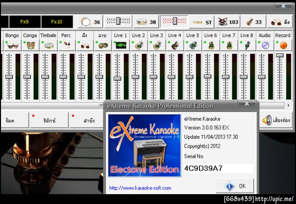Select the Fx10 effect slot
The height and width of the screenshot is (204, 296).
click(57, 22)
